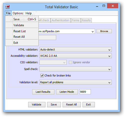Toggle the Ignore vendor checkbox
Screen dimensions: 125x117
[x=70, y=62]
